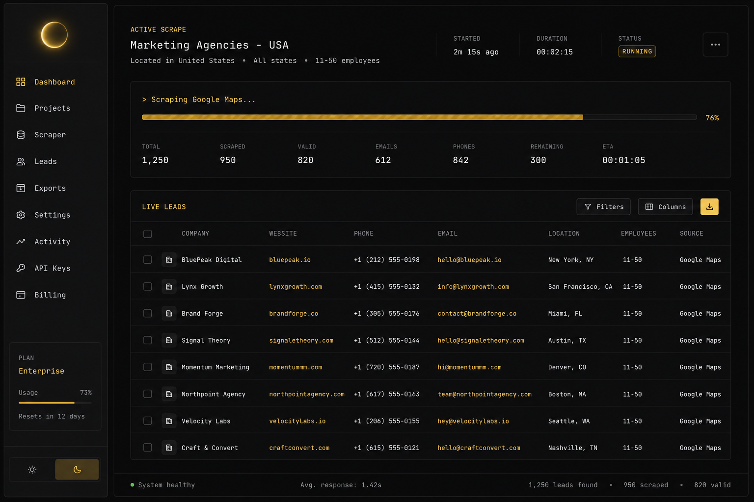Viewport: 754px width, 502px height.
Task: Check the BluePeak Digital row checkbox
Action: [x=147, y=260]
